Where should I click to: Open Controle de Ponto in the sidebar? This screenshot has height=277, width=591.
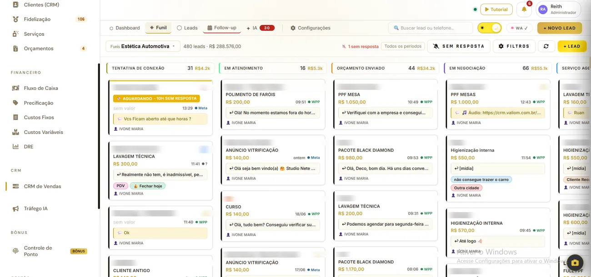[49, 251]
